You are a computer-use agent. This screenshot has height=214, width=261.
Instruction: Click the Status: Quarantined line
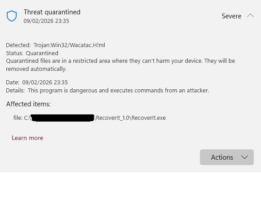pyautogui.click(x=32, y=53)
